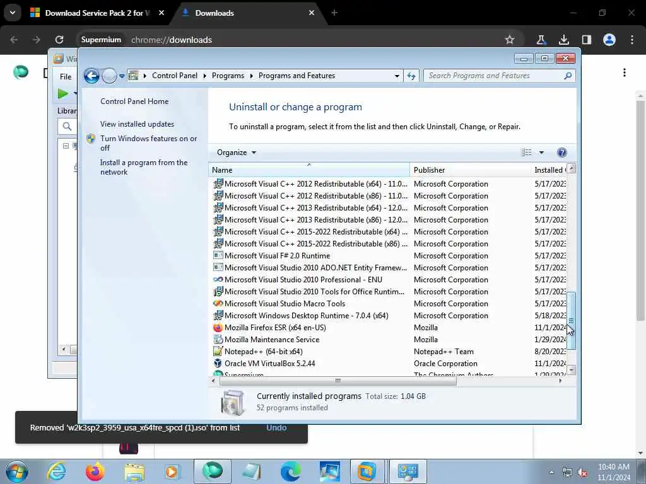Open a new browser tab

point(334,13)
